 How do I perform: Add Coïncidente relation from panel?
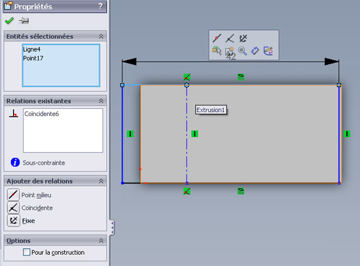coord(13,208)
